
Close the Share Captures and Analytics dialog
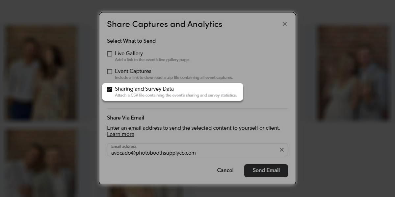pyautogui.click(x=285, y=24)
